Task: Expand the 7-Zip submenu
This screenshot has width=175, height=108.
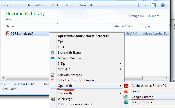Action: point(87,64)
